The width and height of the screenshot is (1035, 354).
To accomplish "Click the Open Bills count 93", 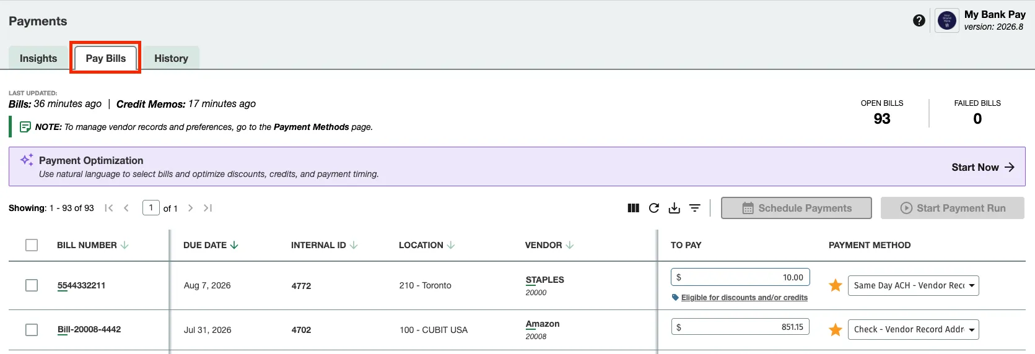I will tap(882, 119).
